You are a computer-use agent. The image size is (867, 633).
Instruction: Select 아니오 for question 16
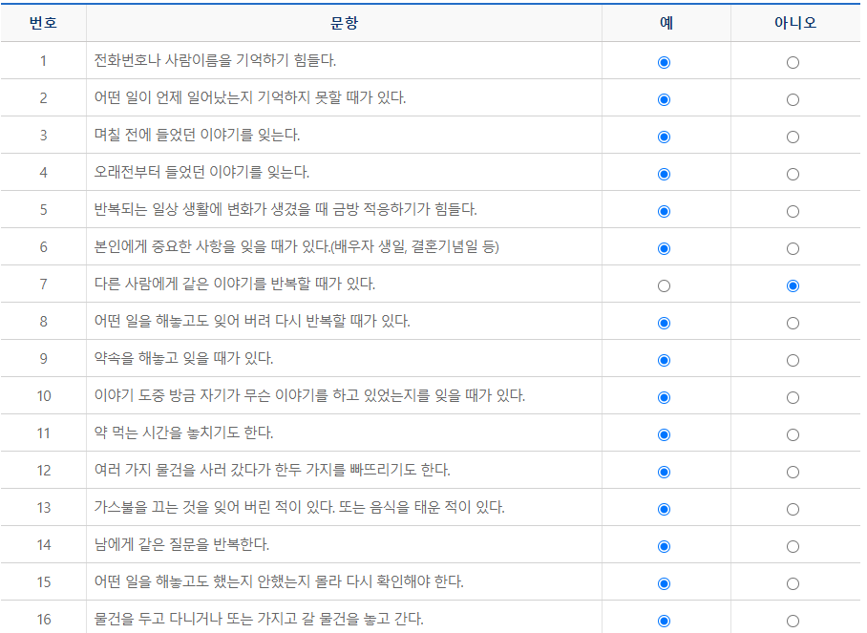click(793, 621)
